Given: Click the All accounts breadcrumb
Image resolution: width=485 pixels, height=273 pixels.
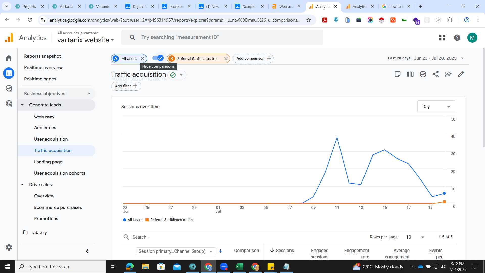Looking at the screenshot, I should [68, 33].
